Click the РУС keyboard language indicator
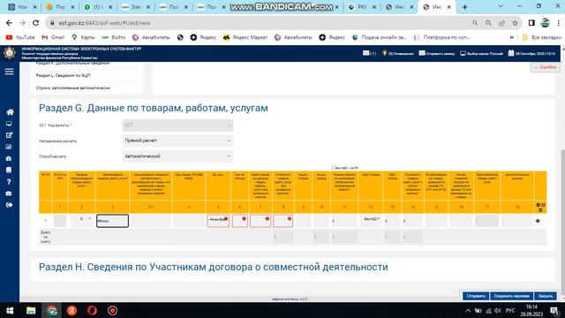The image size is (565, 318). (510, 310)
